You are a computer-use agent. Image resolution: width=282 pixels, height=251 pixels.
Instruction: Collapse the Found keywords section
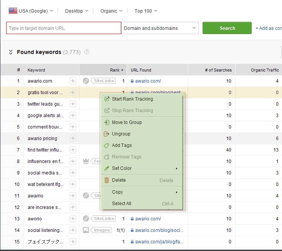click(11, 52)
